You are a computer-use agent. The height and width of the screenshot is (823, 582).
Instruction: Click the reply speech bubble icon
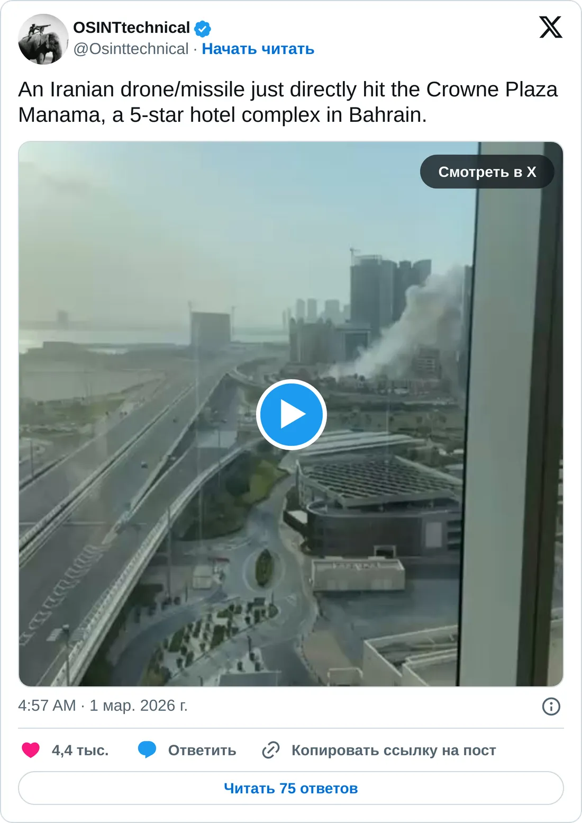(x=147, y=750)
